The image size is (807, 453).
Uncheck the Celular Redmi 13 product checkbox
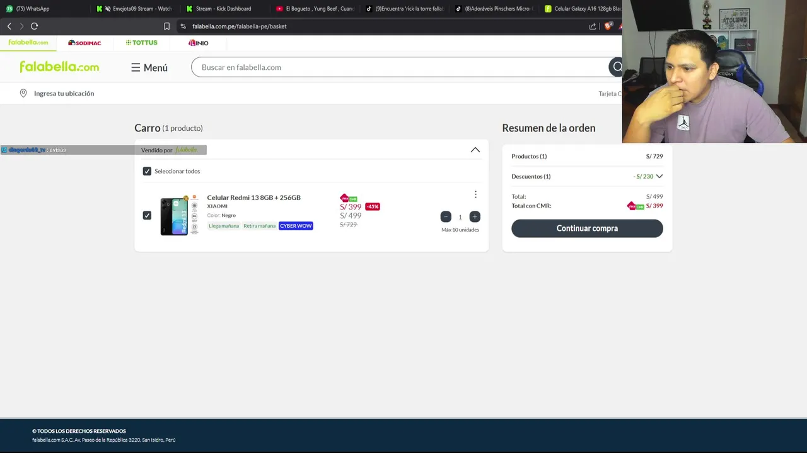147,215
